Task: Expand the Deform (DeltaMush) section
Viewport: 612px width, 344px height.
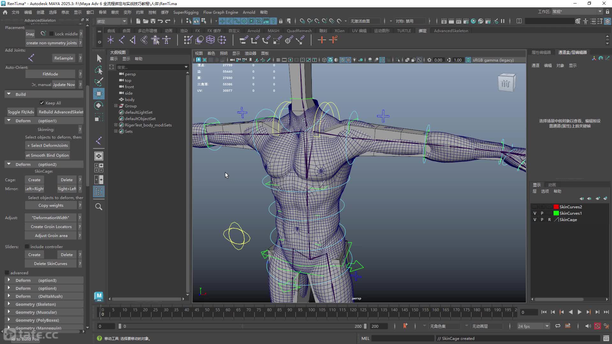Action: pyautogui.click(x=44, y=296)
